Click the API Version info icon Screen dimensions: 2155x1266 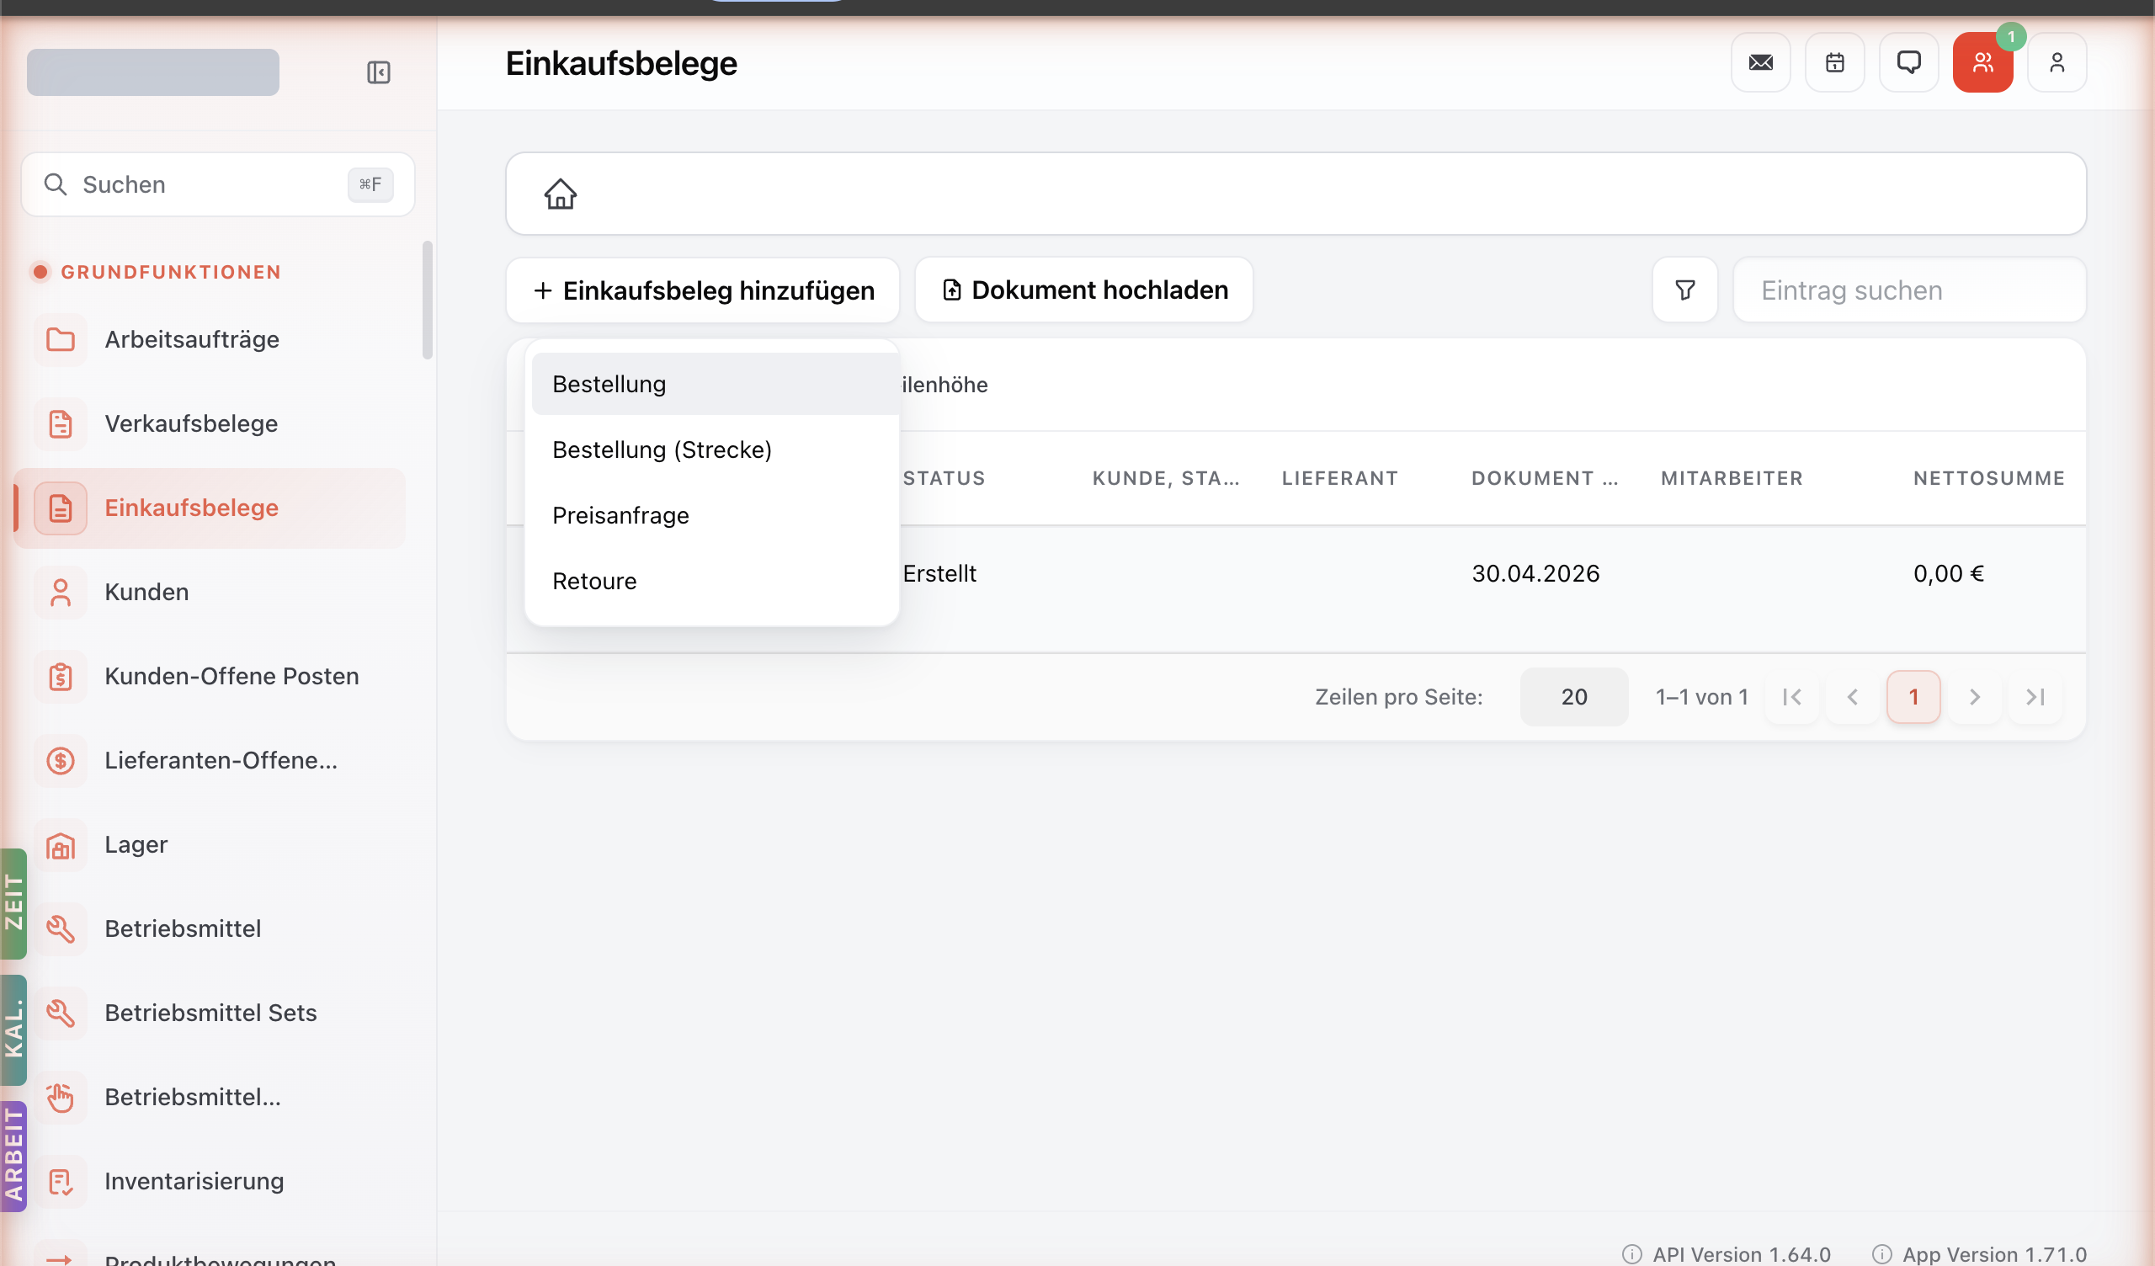pos(1631,1254)
